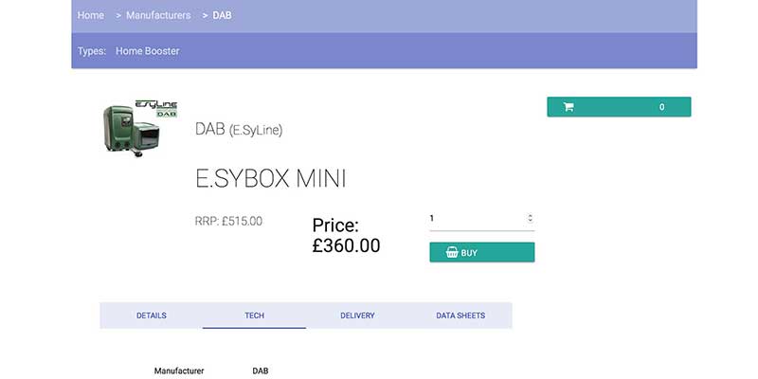Click the RRP: £515.00 text

click(x=228, y=222)
